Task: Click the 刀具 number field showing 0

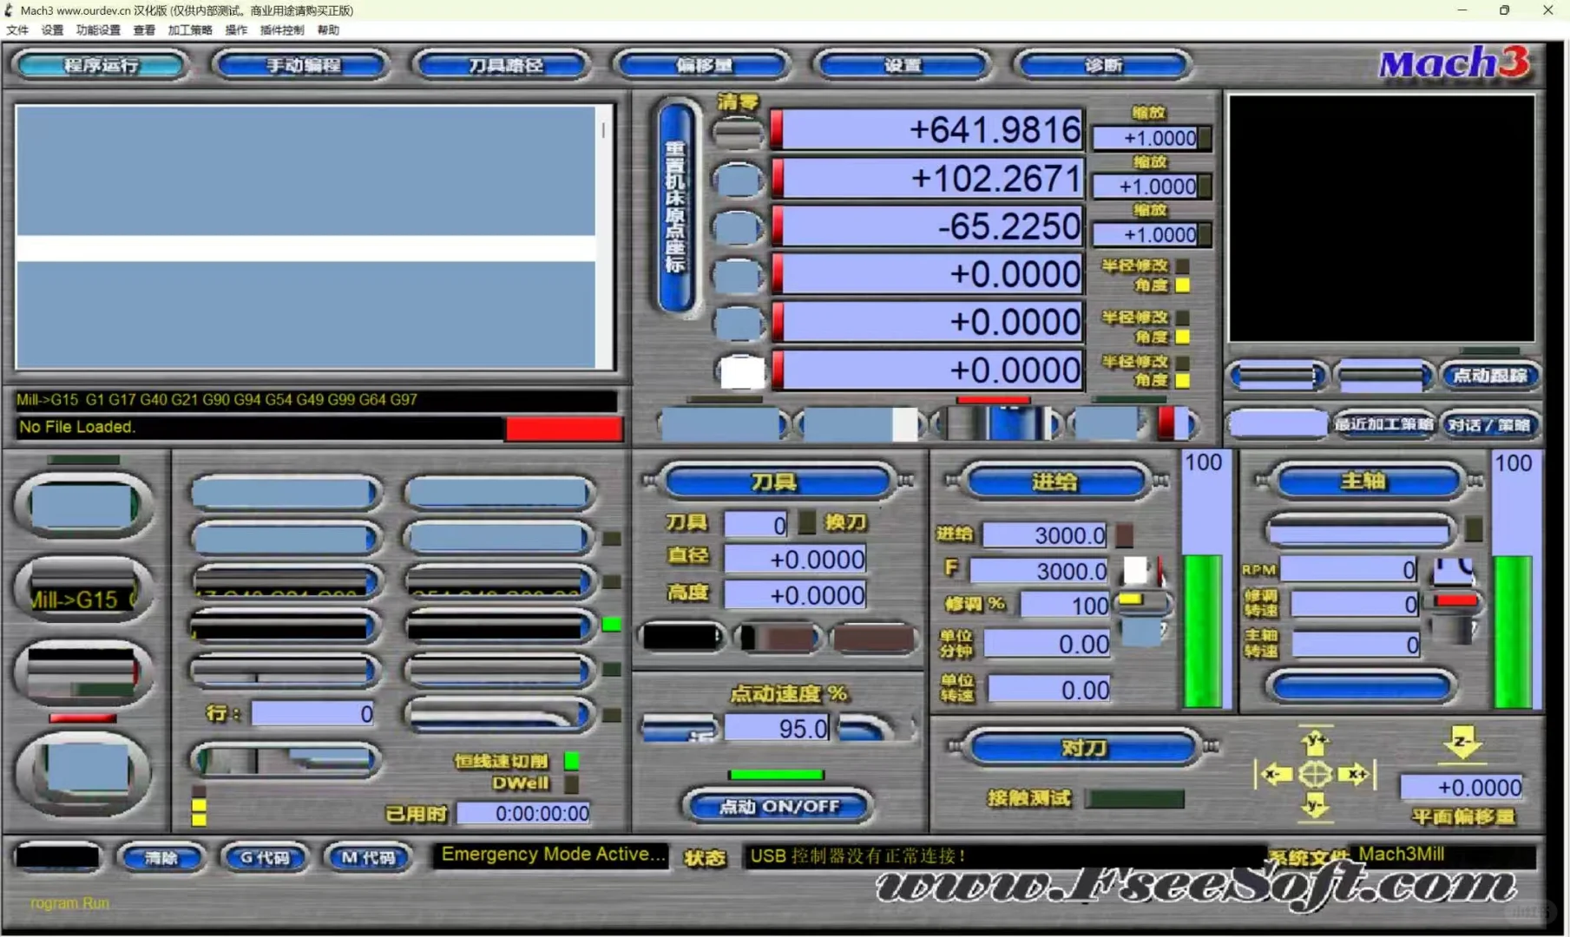Action: coord(755,524)
